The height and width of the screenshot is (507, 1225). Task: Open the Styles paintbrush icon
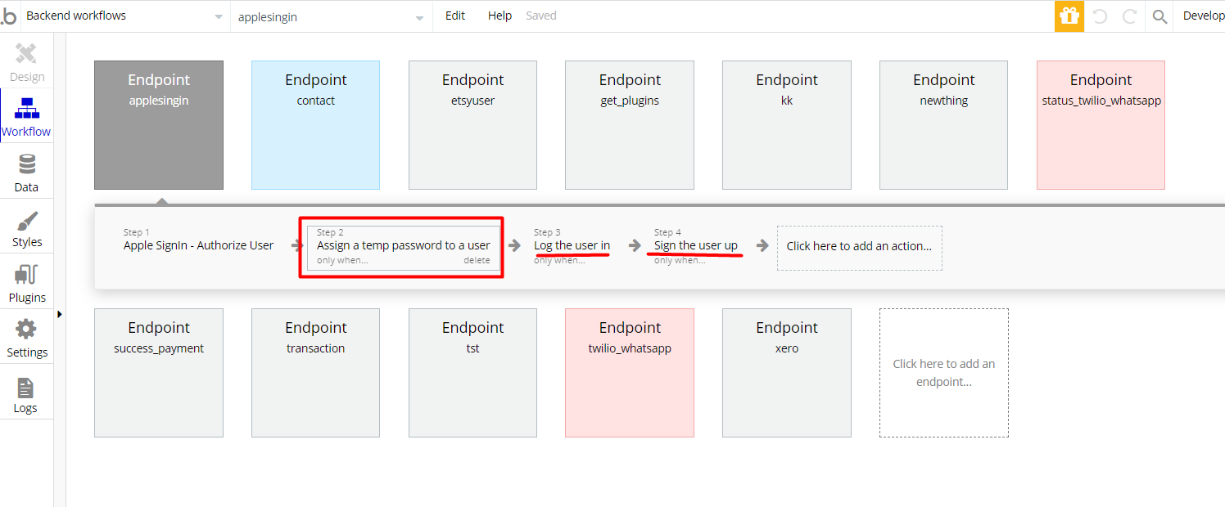point(26,220)
